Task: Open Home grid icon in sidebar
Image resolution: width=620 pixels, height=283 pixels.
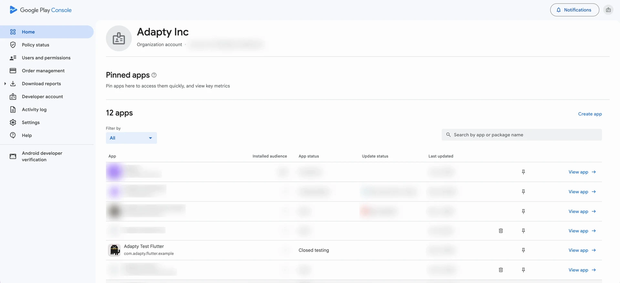Action: click(x=13, y=32)
